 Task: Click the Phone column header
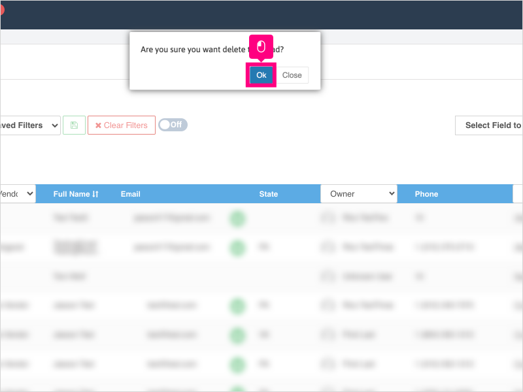[426, 194]
